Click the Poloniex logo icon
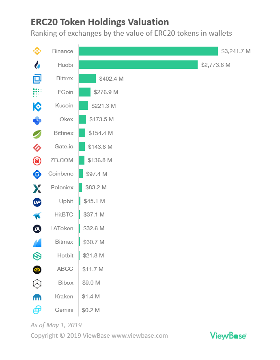 [37, 188]
